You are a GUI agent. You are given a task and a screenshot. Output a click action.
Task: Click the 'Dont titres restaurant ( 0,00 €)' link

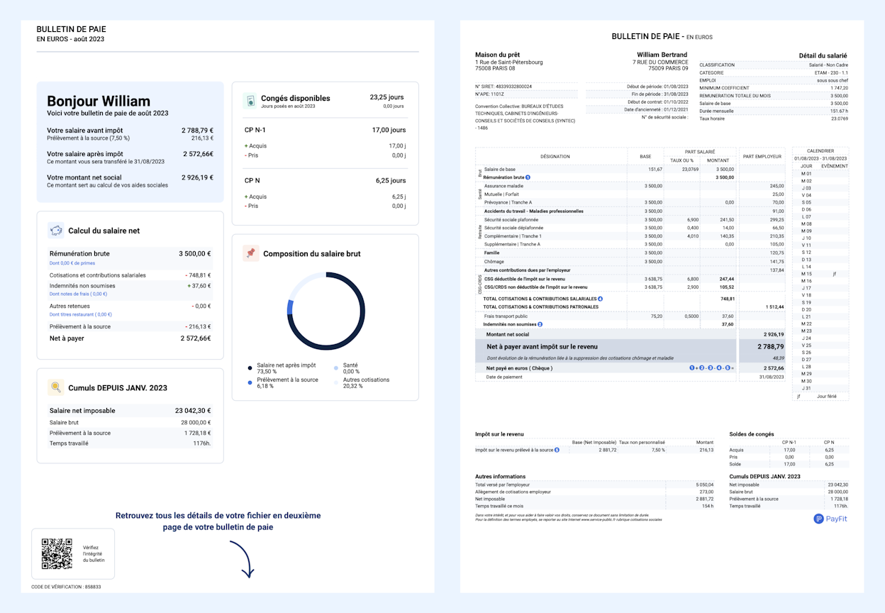(81, 314)
